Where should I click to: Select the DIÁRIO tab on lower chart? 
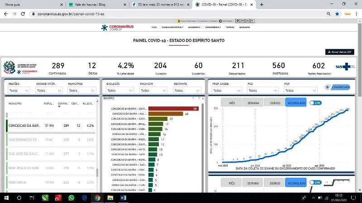click(x=275, y=183)
